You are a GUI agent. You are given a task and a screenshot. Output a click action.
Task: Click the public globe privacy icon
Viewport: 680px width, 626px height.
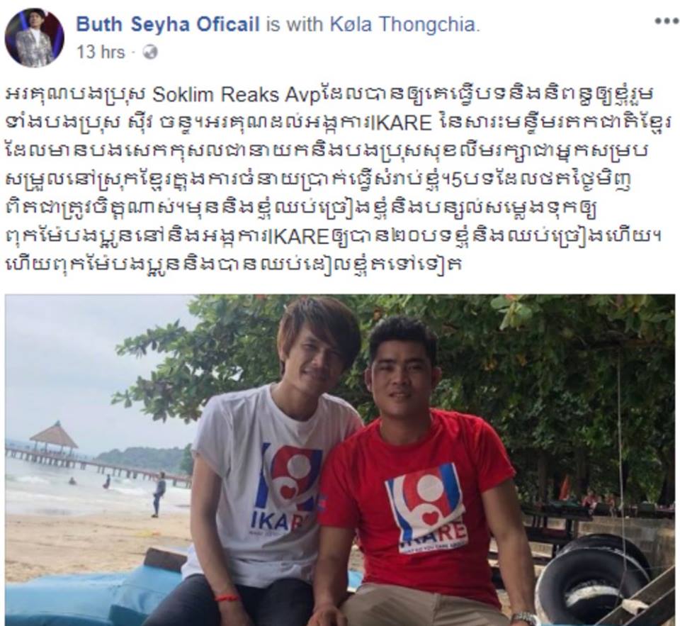coord(151,52)
